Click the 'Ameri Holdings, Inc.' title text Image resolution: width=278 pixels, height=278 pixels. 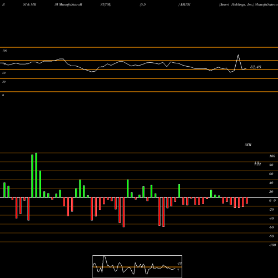coord(236,4)
